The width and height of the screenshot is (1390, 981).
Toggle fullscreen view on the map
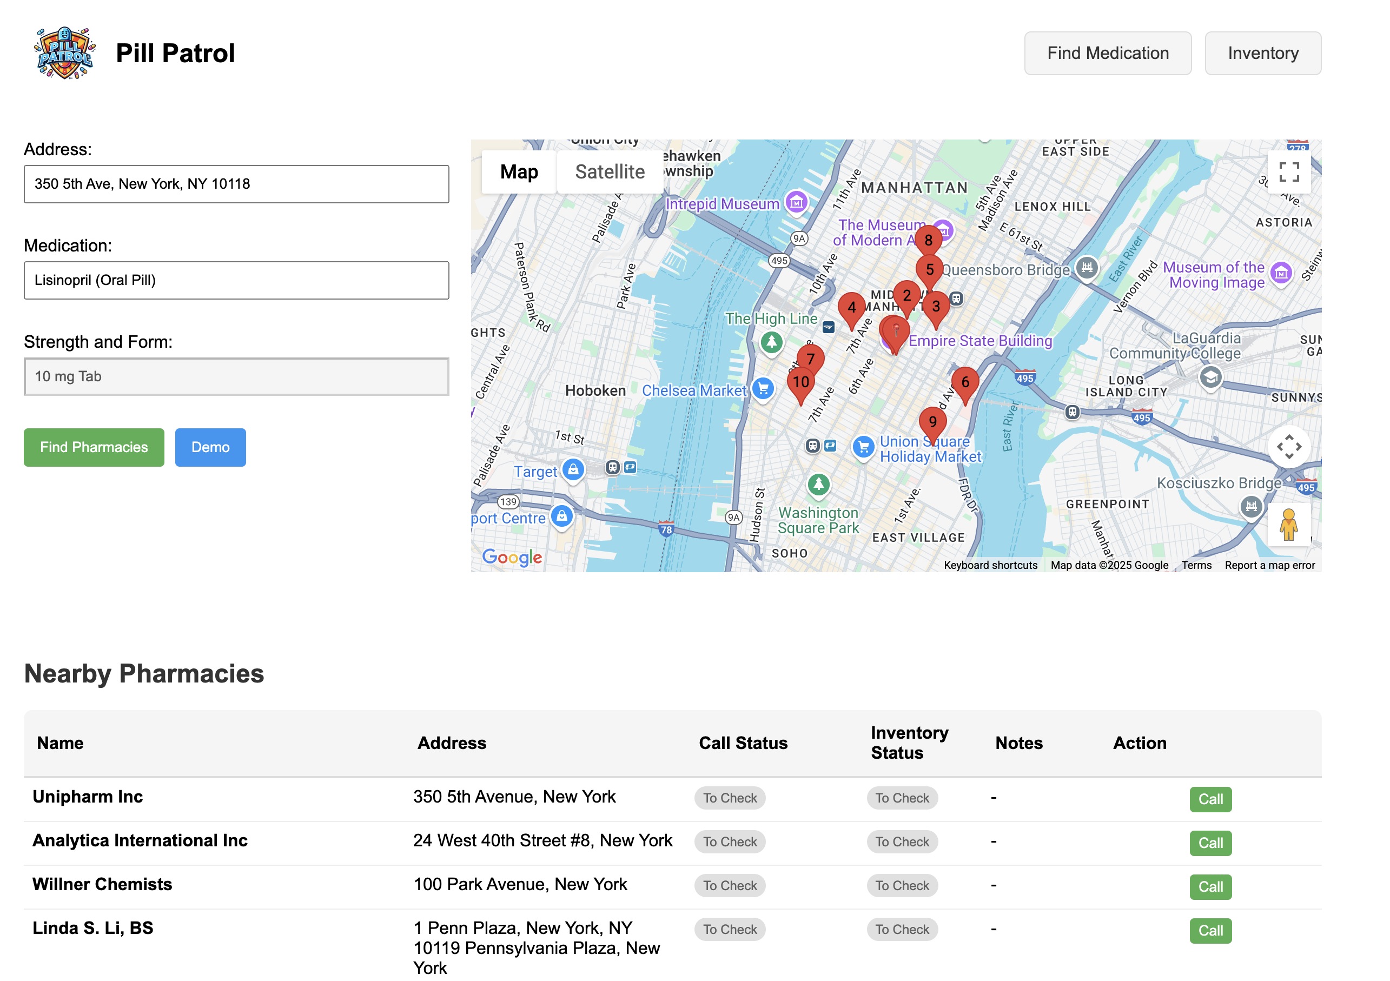click(1288, 172)
